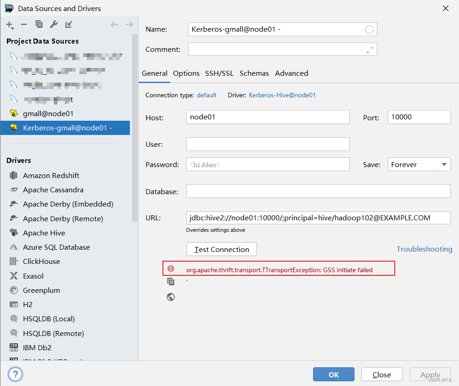Open the Advanced tab
Screen dimensions: 459x386
291,73
